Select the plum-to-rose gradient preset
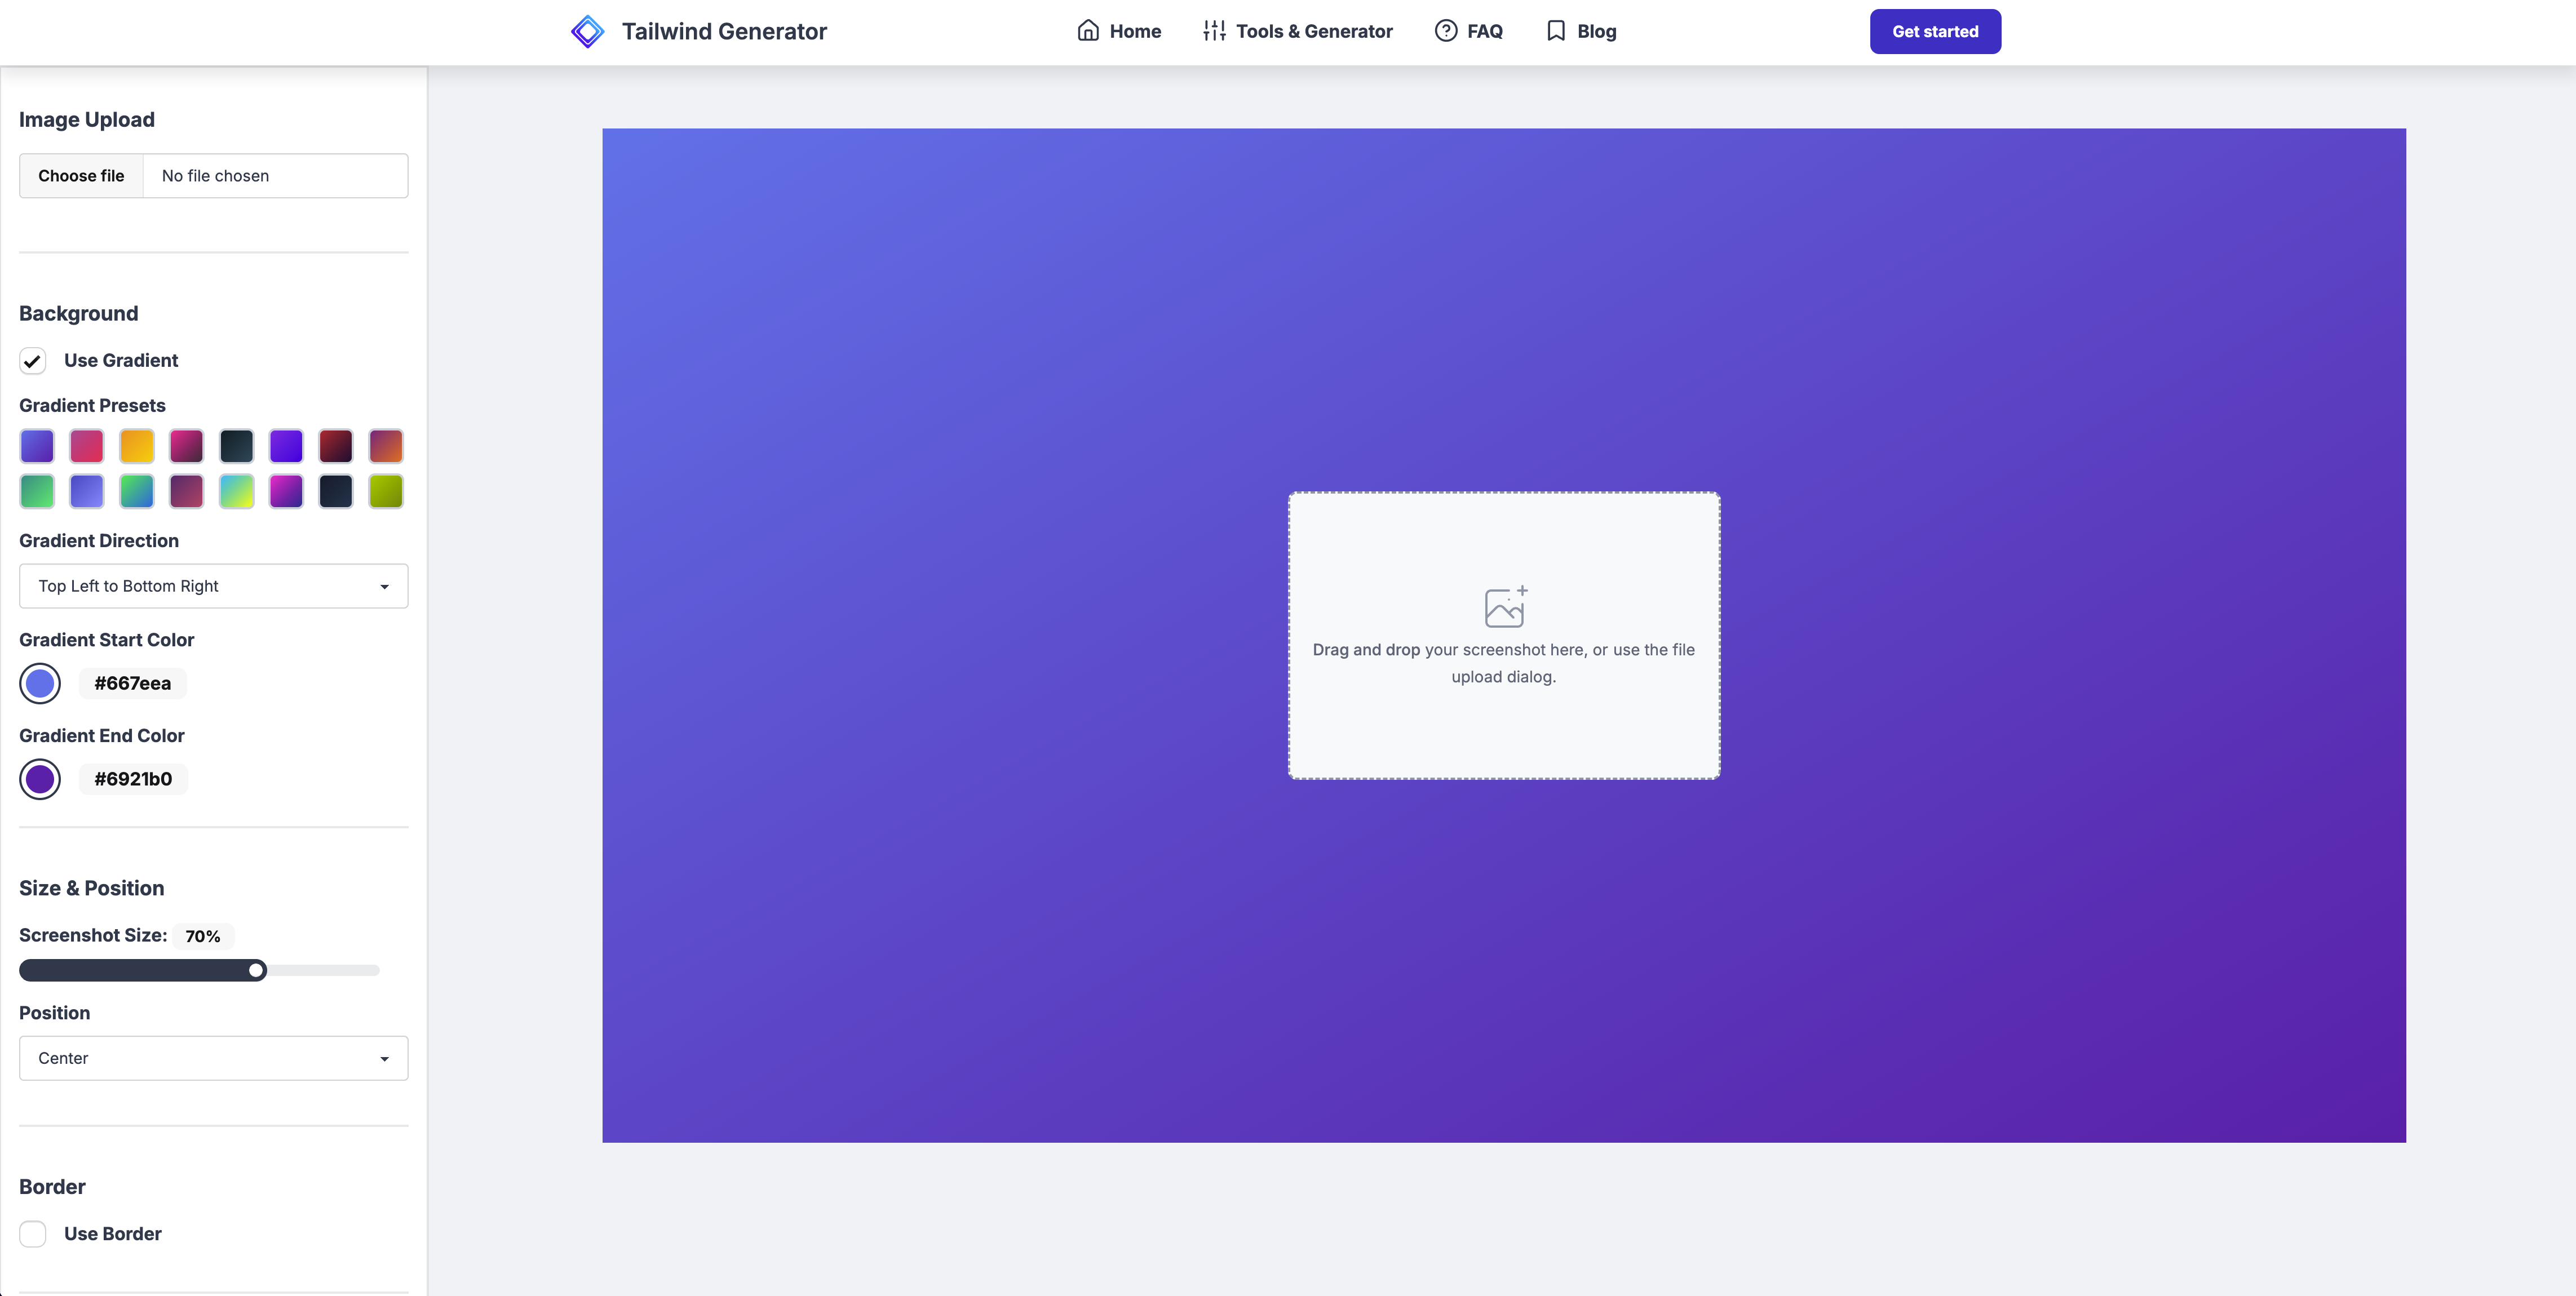The width and height of the screenshot is (2576, 1296). coord(186,491)
